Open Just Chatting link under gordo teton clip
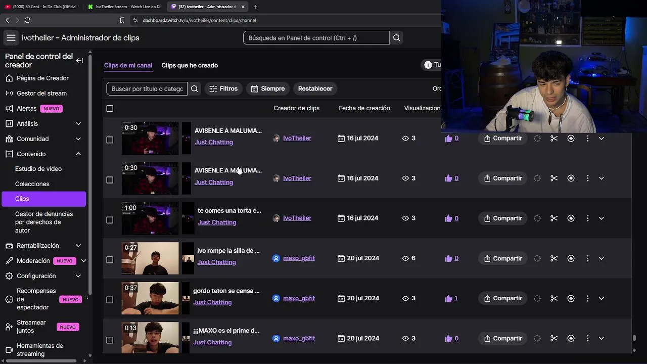Screen dimensions: 647x364 (212, 302)
